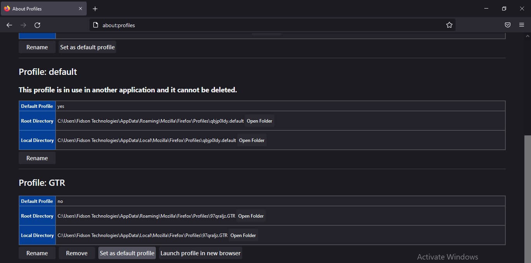Screen dimensions: 531x263
Task: Save the page to Pocket
Action: click(508, 25)
